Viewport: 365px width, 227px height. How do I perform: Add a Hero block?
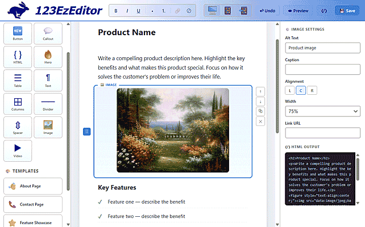point(48,57)
